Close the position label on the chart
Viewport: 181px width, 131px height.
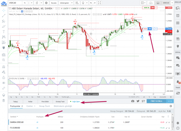coord(156,29)
